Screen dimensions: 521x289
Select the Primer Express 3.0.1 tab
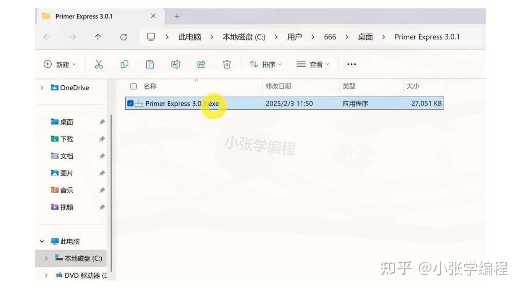point(84,16)
